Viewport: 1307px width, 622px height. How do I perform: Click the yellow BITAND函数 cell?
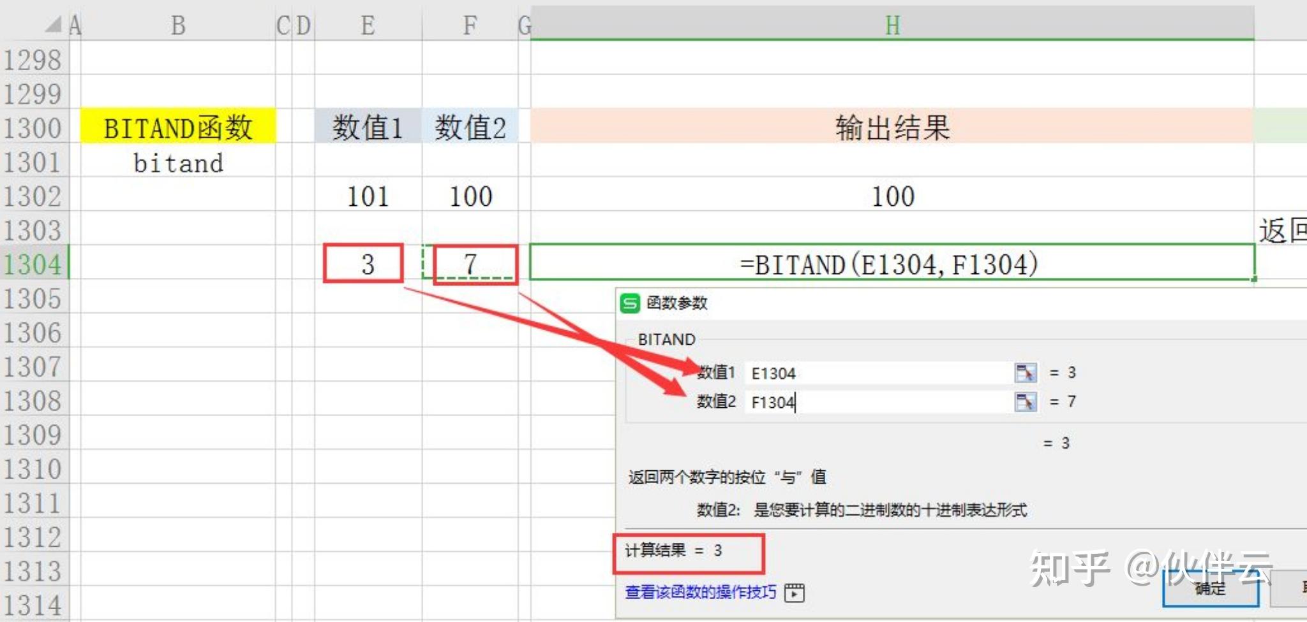(x=178, y=126)
